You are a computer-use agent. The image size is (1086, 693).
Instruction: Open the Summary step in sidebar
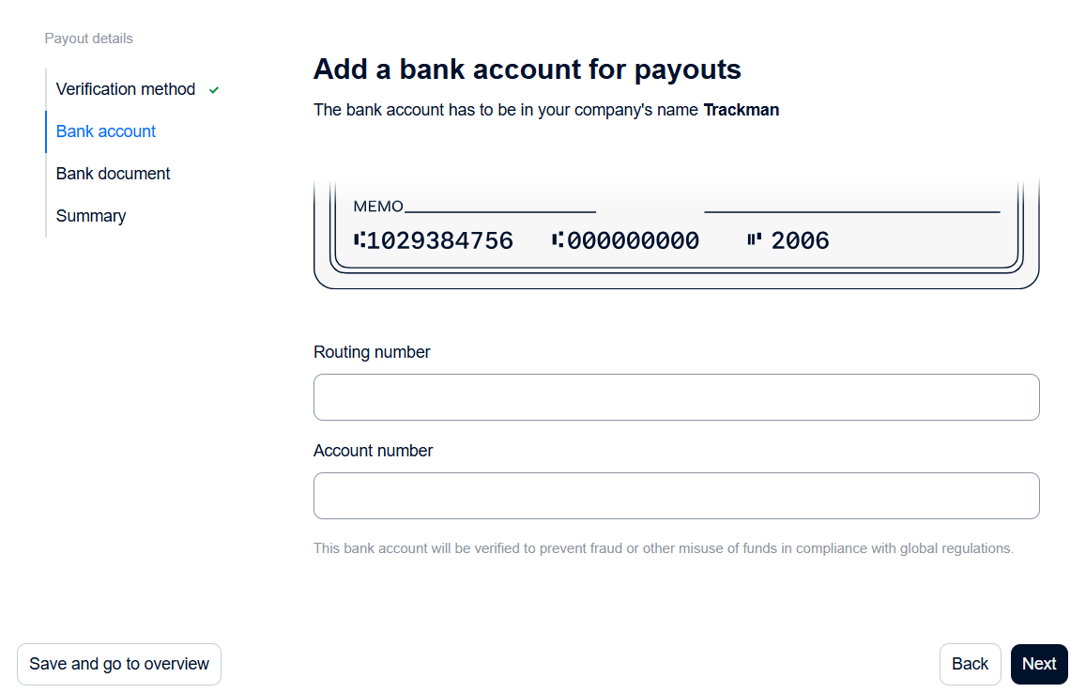click(x=91, y=216)
